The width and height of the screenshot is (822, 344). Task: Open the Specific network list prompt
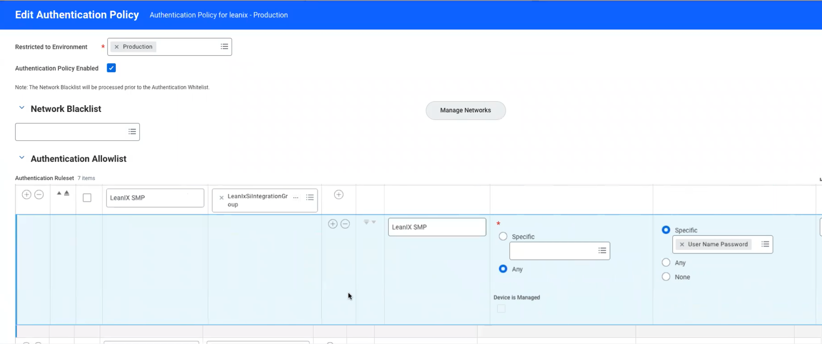pos(602,250)
